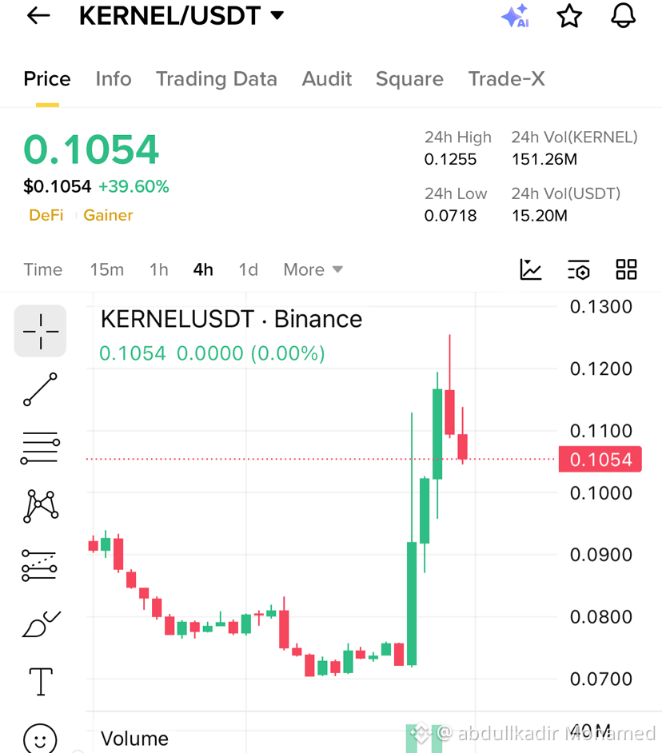Add pair to favorites with star icon
The image size is (662, 753).
(569, 16)
